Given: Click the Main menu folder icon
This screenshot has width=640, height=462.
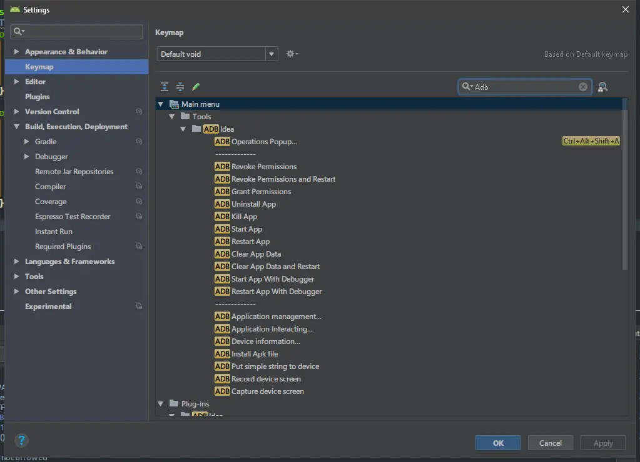Looking at the screenshot, I should (x=175, y=104).
